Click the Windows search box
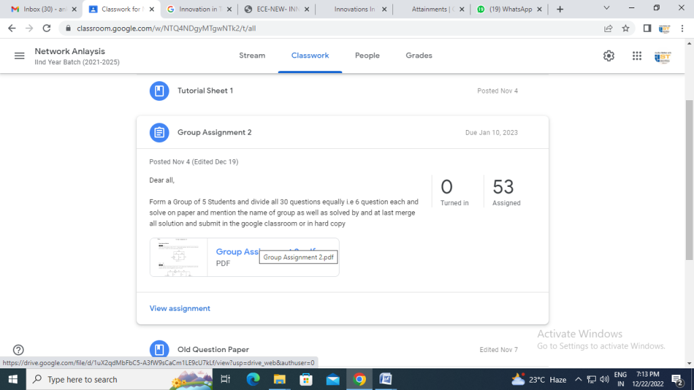The image size is (694, 390). [119, 379]
